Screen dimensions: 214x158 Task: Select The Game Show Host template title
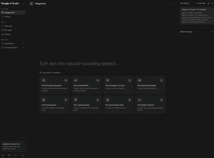(x=114, y=105)
